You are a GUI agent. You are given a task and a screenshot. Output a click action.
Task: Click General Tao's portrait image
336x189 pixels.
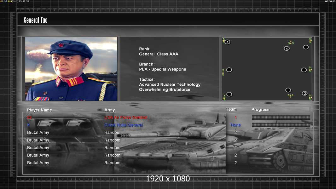click(71, 69)
